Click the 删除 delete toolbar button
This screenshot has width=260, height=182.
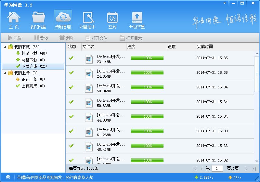[67, 38]
